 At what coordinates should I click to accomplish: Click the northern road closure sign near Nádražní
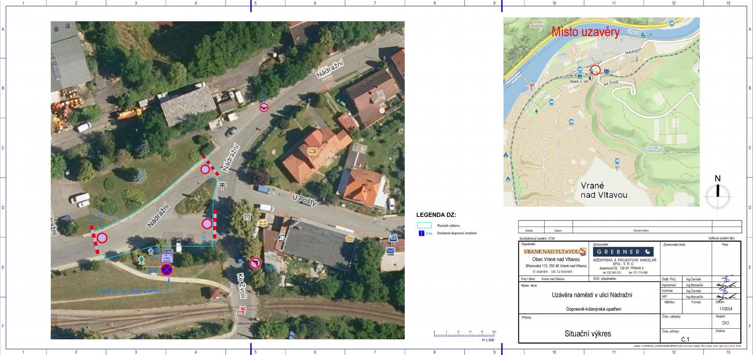click(x=205, y=169)
